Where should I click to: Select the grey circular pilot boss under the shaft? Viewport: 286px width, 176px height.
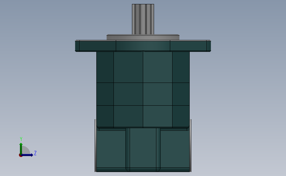pos(143,37)
